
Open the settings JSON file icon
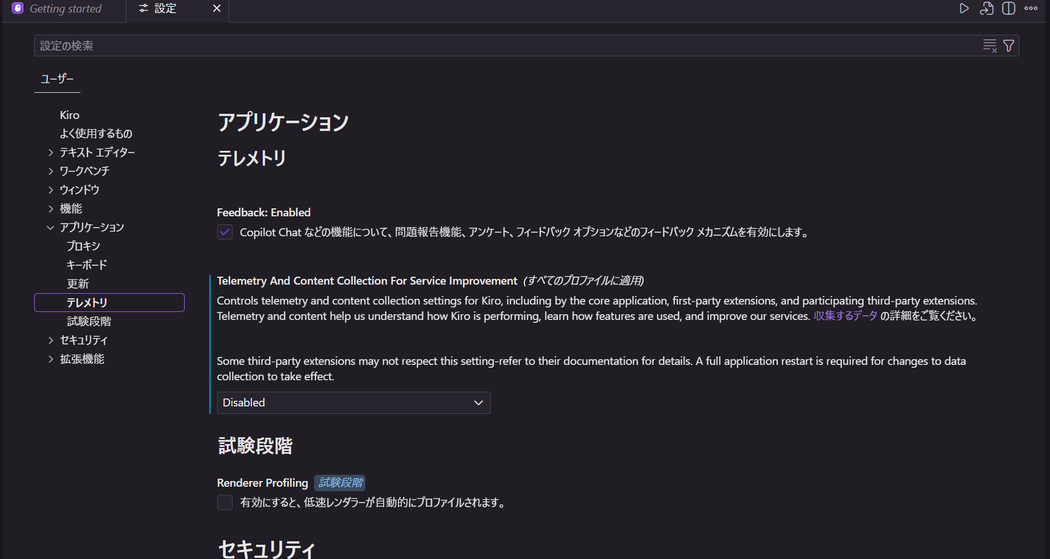tap(987, 9)
